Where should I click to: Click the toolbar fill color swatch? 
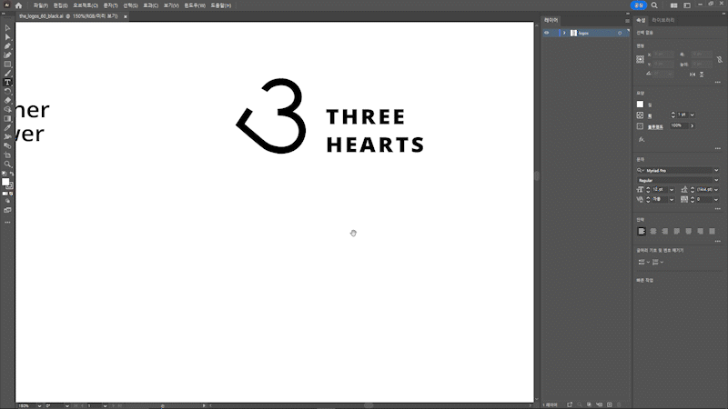click(x=5, y=182)
